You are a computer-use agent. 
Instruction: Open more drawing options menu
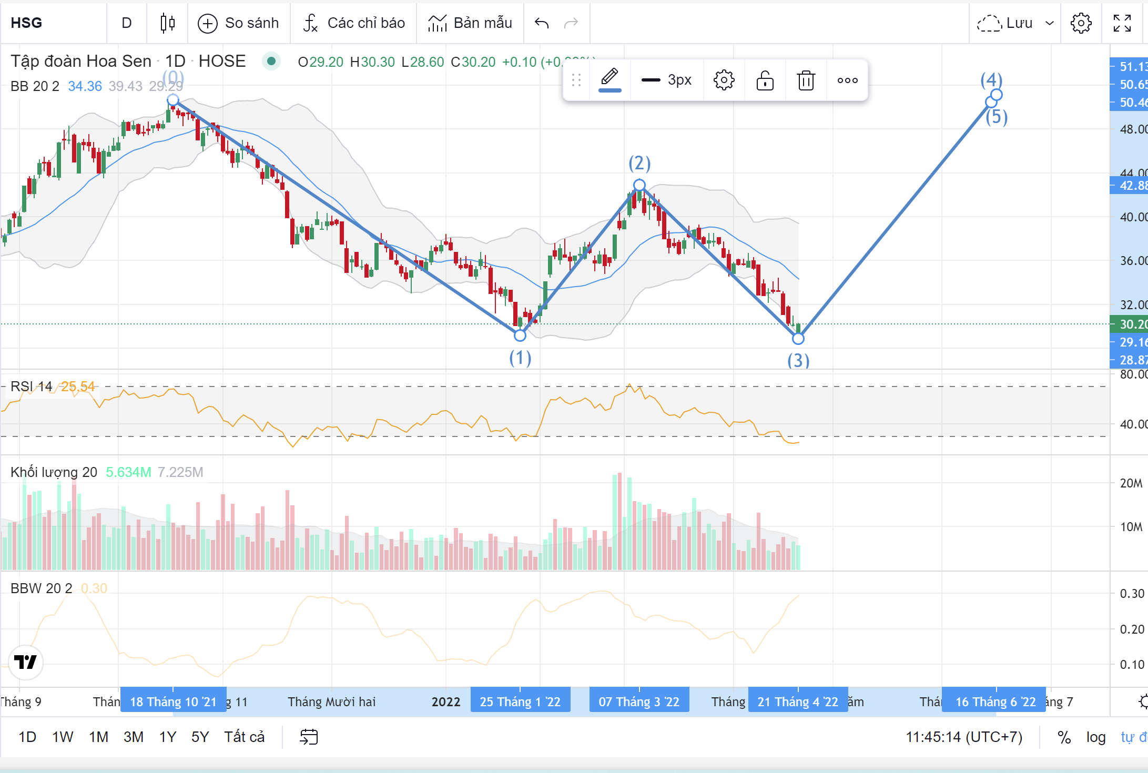[x=847, y=80]
